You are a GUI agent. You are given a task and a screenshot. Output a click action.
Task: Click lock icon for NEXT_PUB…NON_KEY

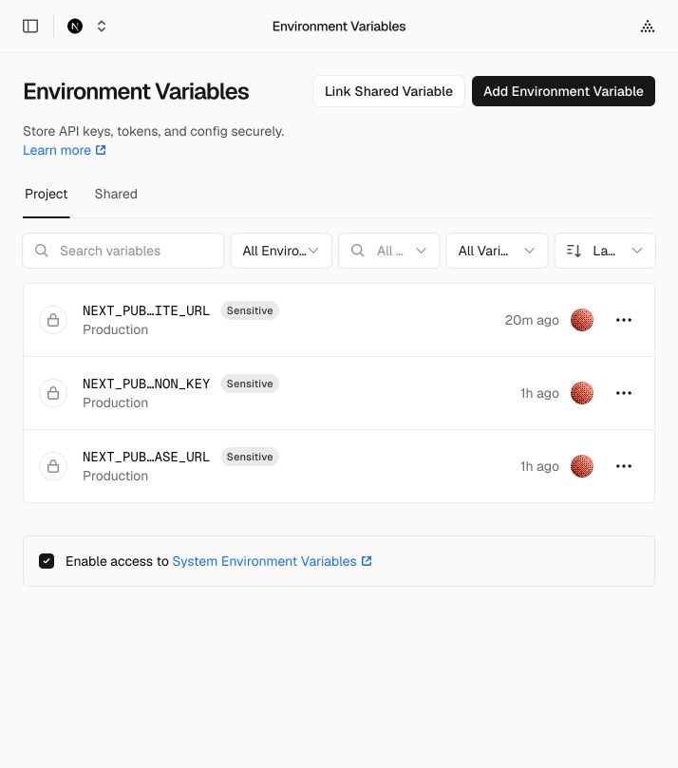tap(53, 393)
